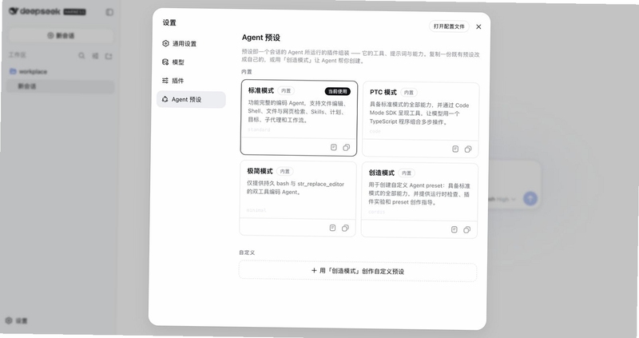Select the Agent 预设 settings section
This screenshot has width=639, height=338.
point(191,100)
